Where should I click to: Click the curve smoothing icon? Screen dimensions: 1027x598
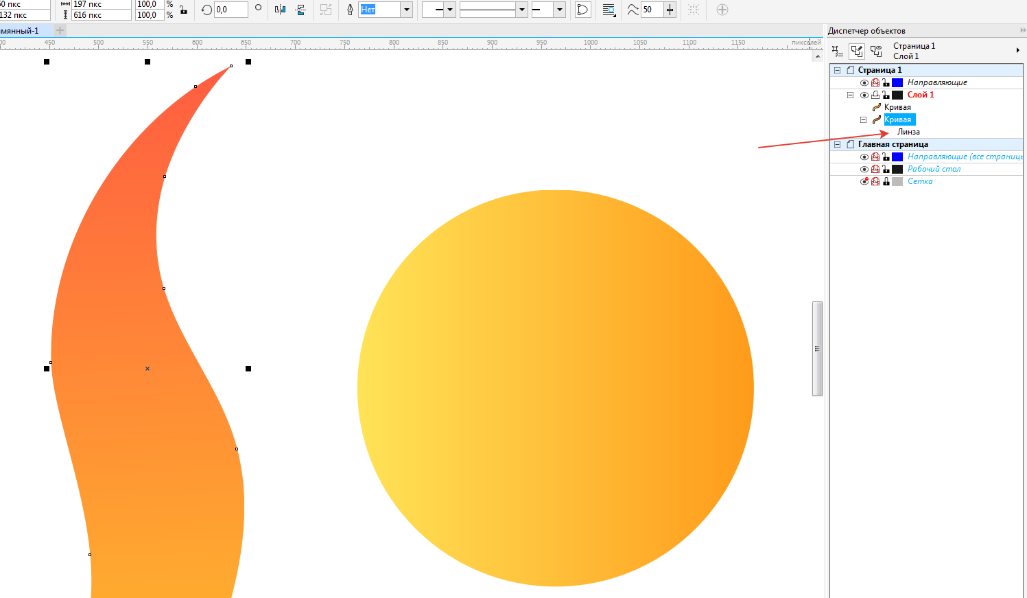click(633, 10)
